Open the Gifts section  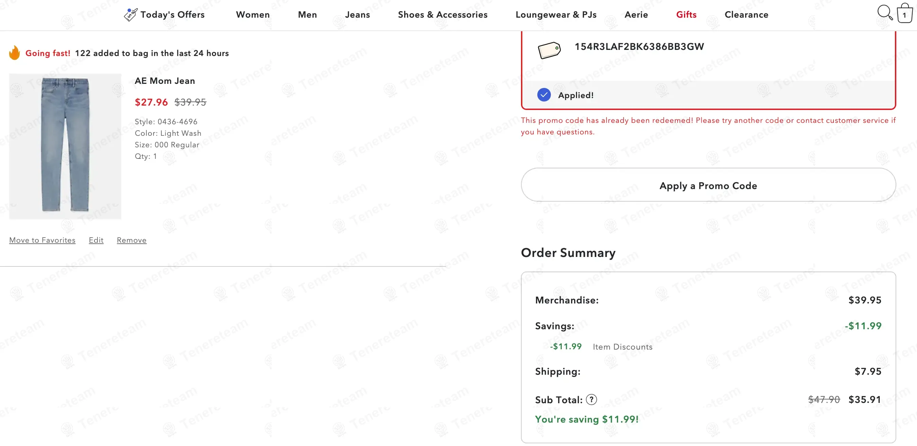[686, 15]
